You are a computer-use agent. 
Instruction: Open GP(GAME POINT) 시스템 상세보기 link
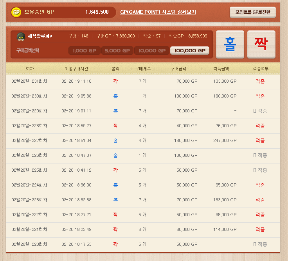158,12
